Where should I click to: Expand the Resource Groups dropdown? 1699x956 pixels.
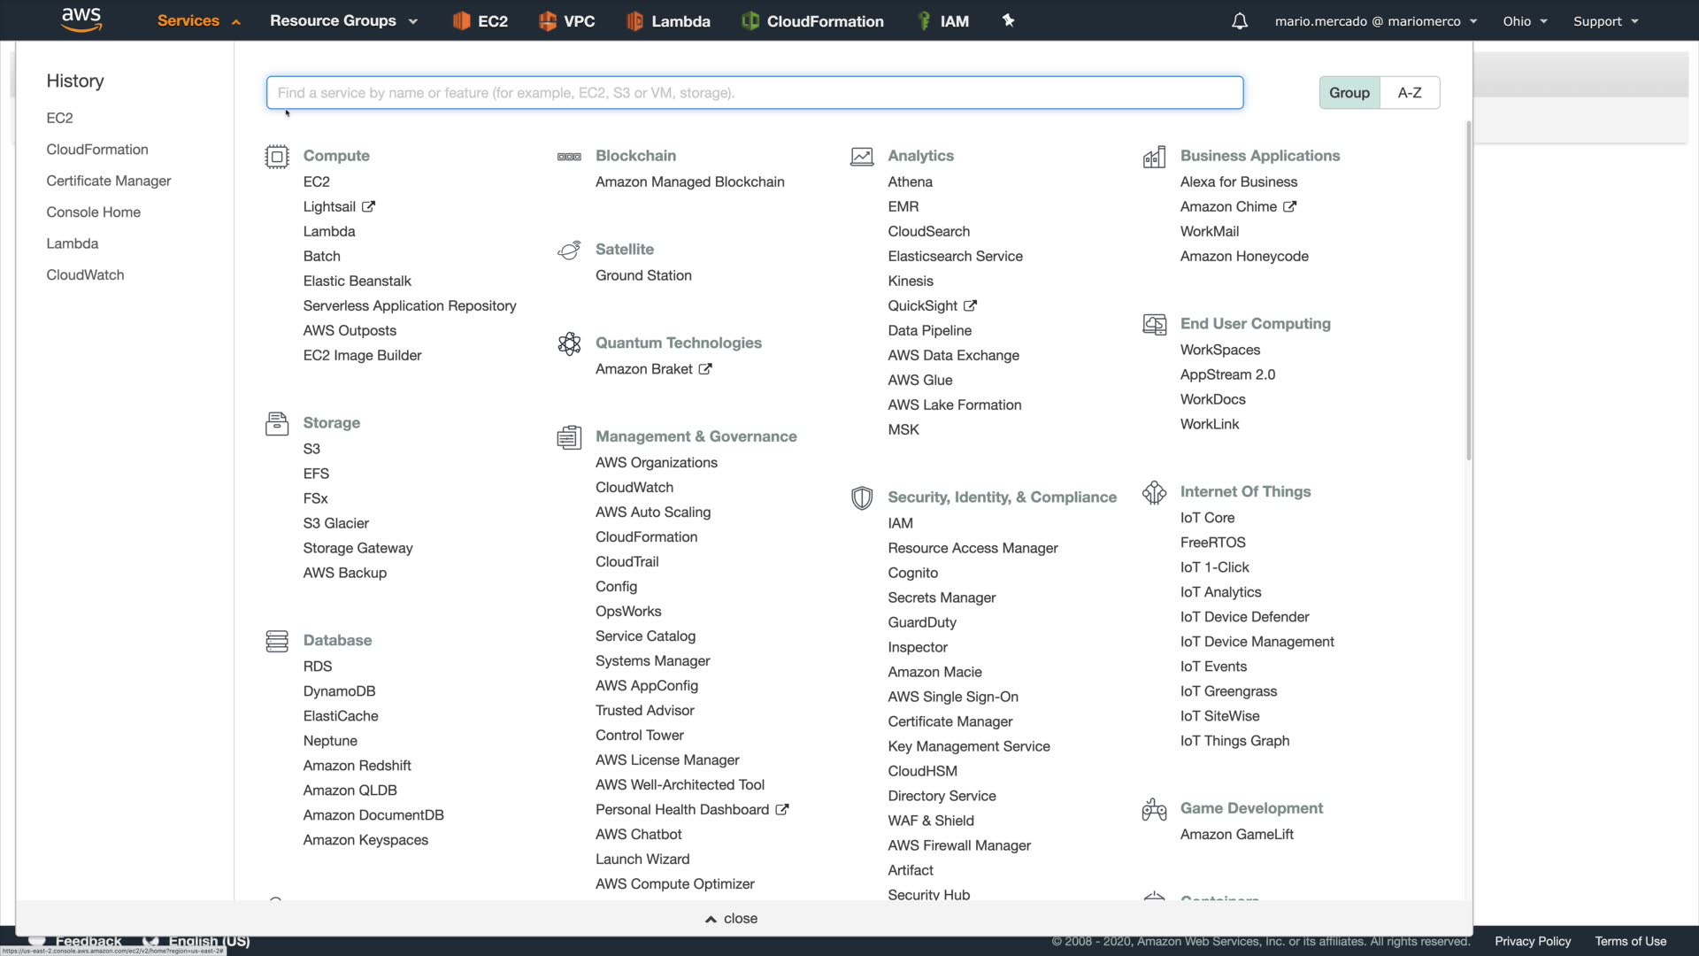point(343,21)
